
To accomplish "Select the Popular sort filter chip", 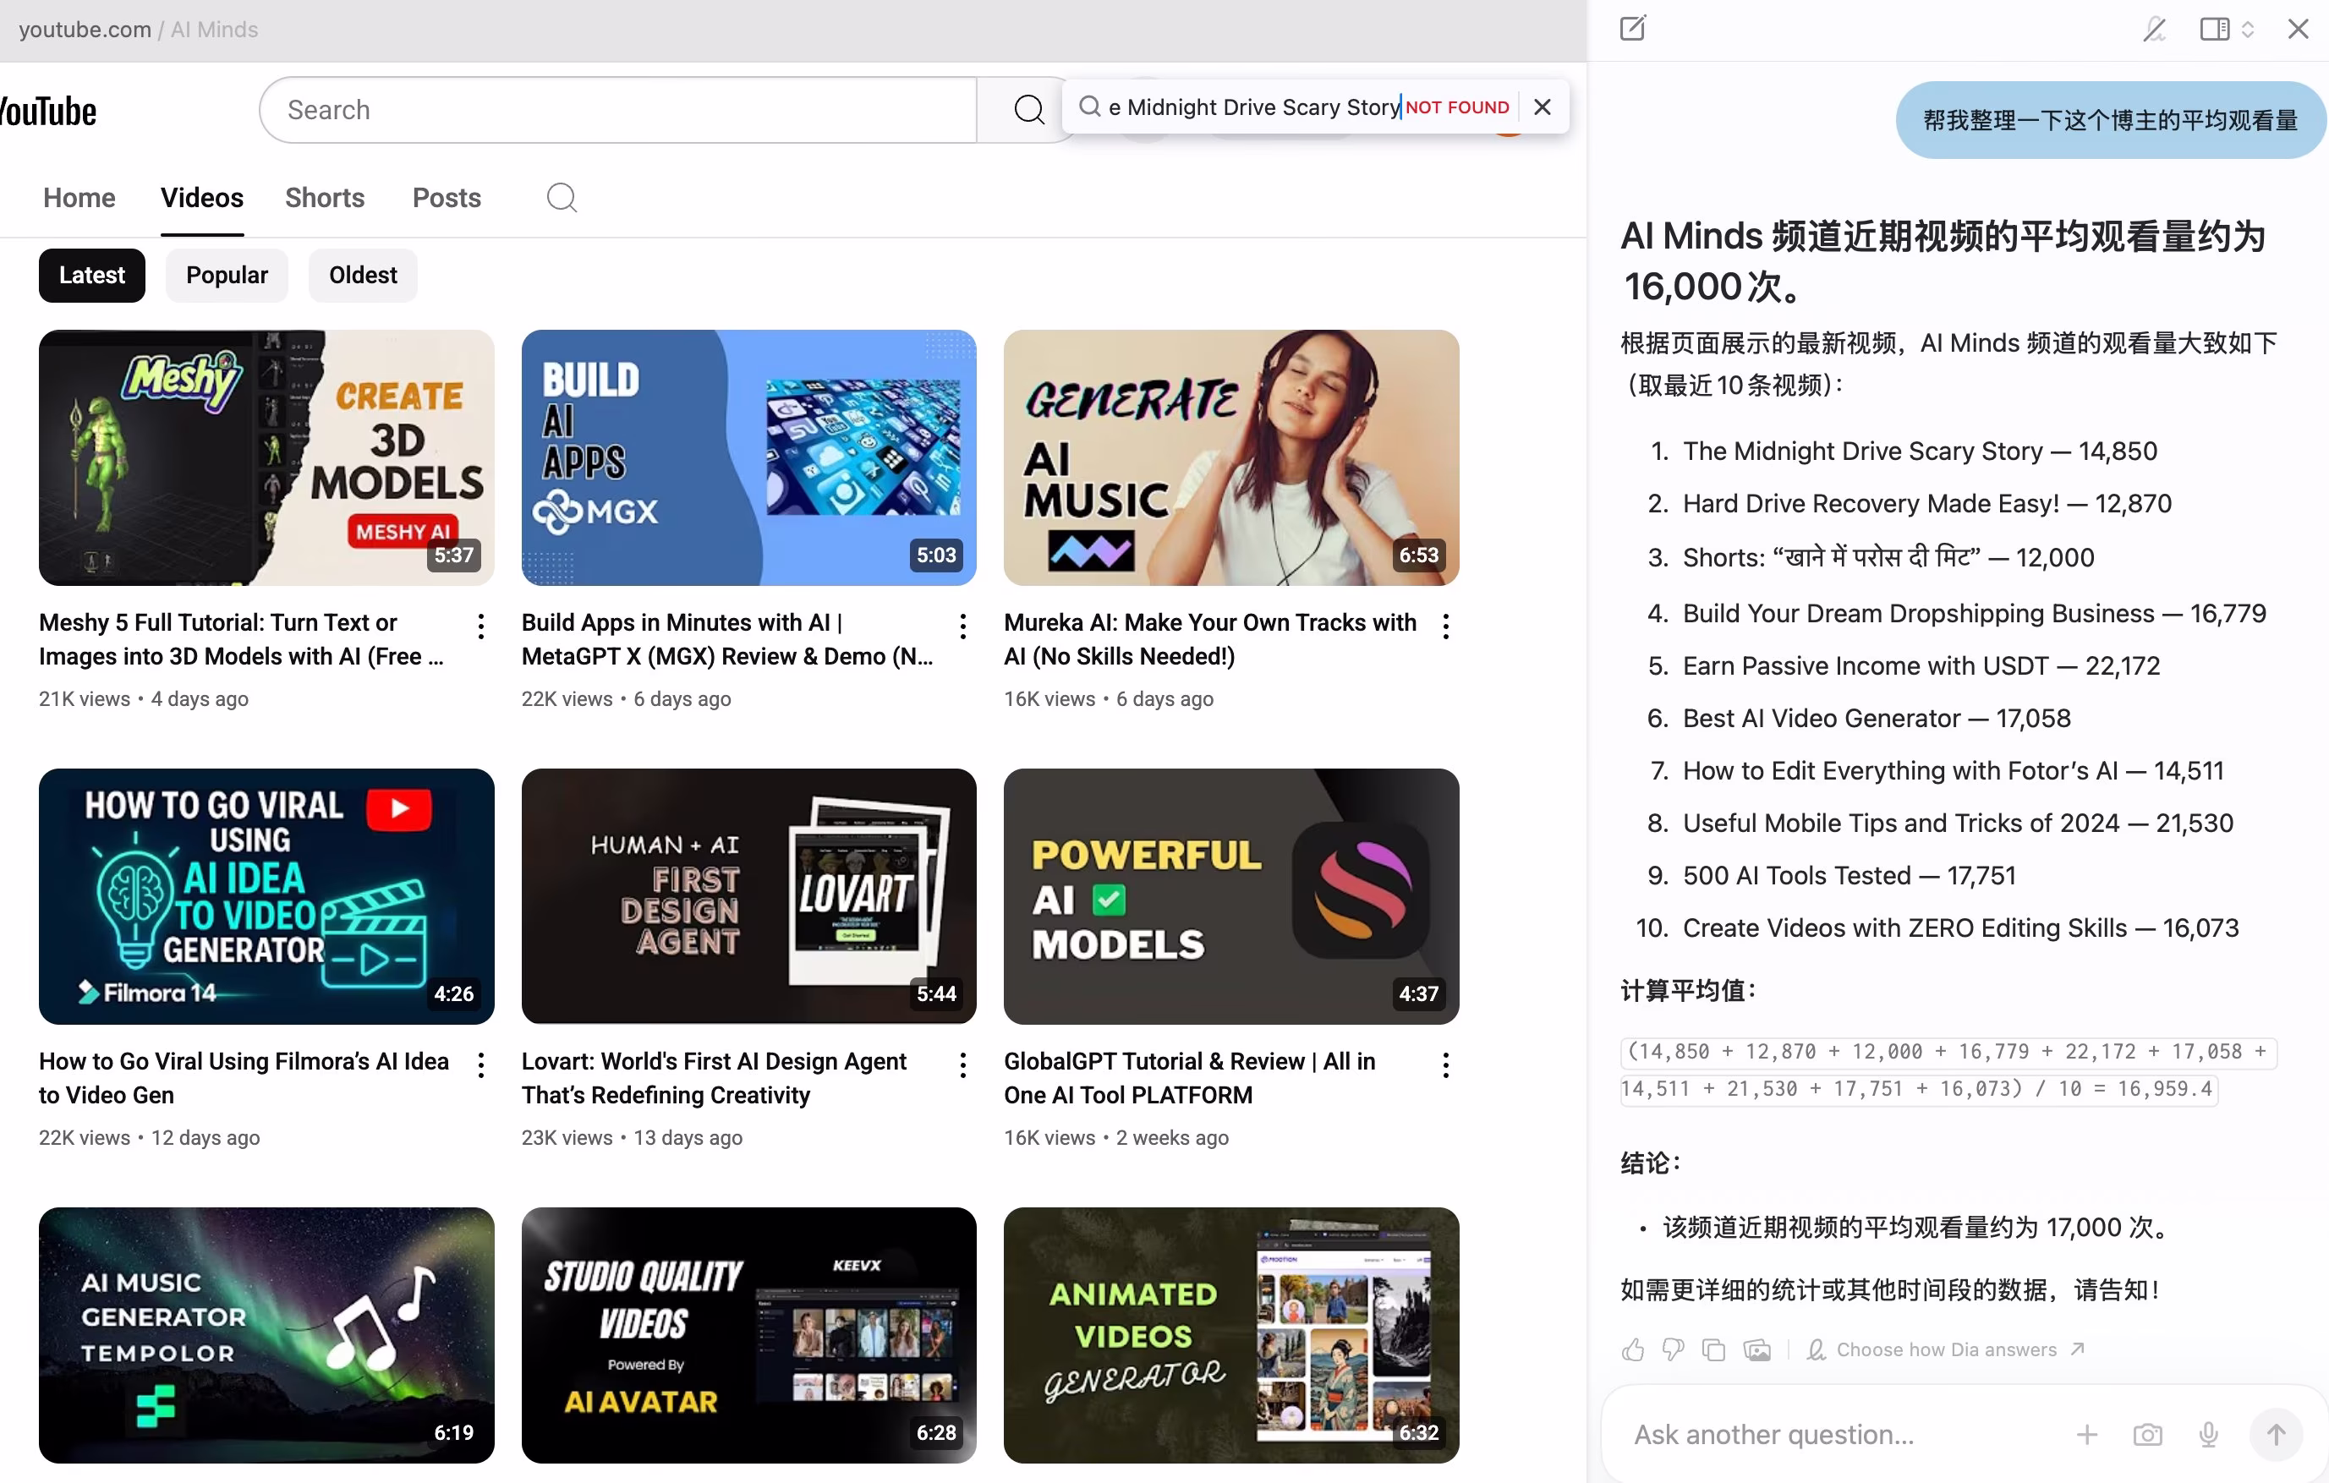I will 227,276.
